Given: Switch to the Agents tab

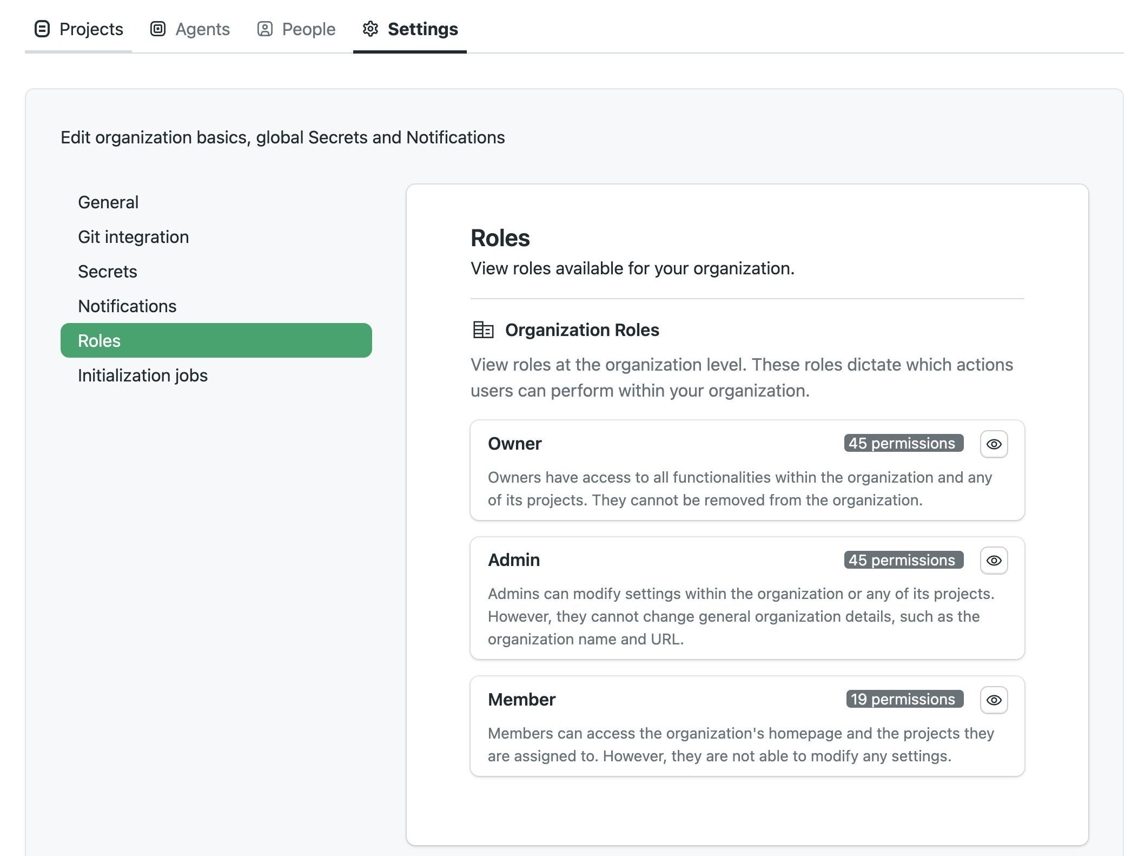Looking at the screenshot, I should click(x=190, y=29).
